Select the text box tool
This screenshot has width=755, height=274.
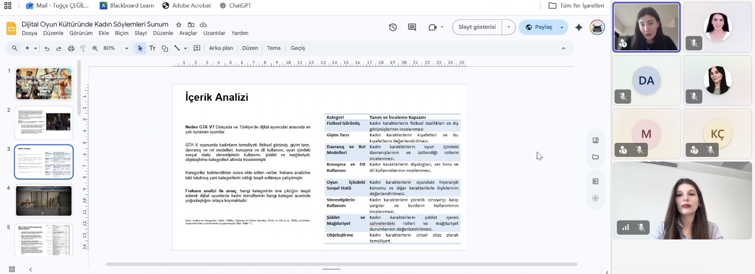click(152, 48)
